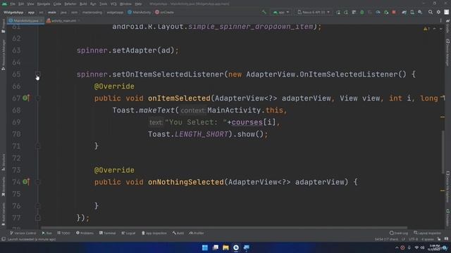Viewport: 451px width, 253px height.
Task: Click onNothingSelected method name on line 74
Action: 186,182
